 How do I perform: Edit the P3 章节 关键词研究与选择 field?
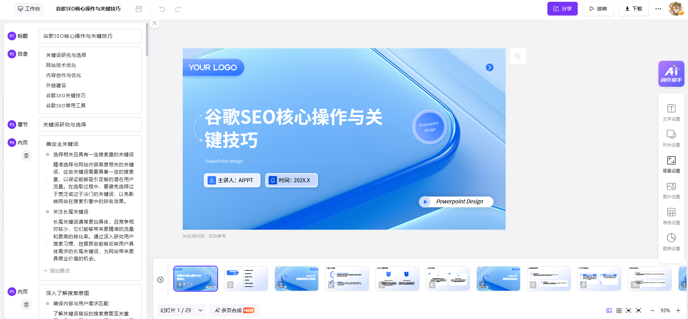90,125
